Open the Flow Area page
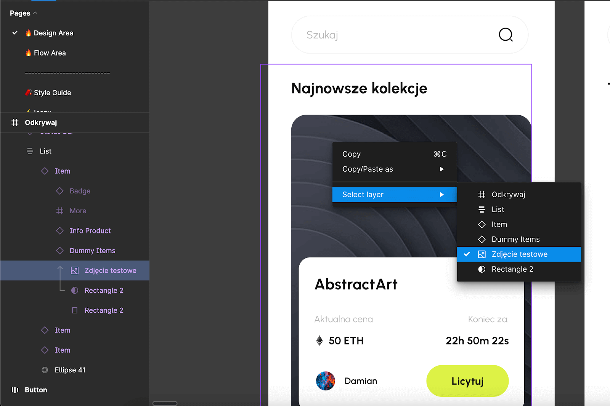This screenshot has height=406, width=610. [x=50, y=53]
